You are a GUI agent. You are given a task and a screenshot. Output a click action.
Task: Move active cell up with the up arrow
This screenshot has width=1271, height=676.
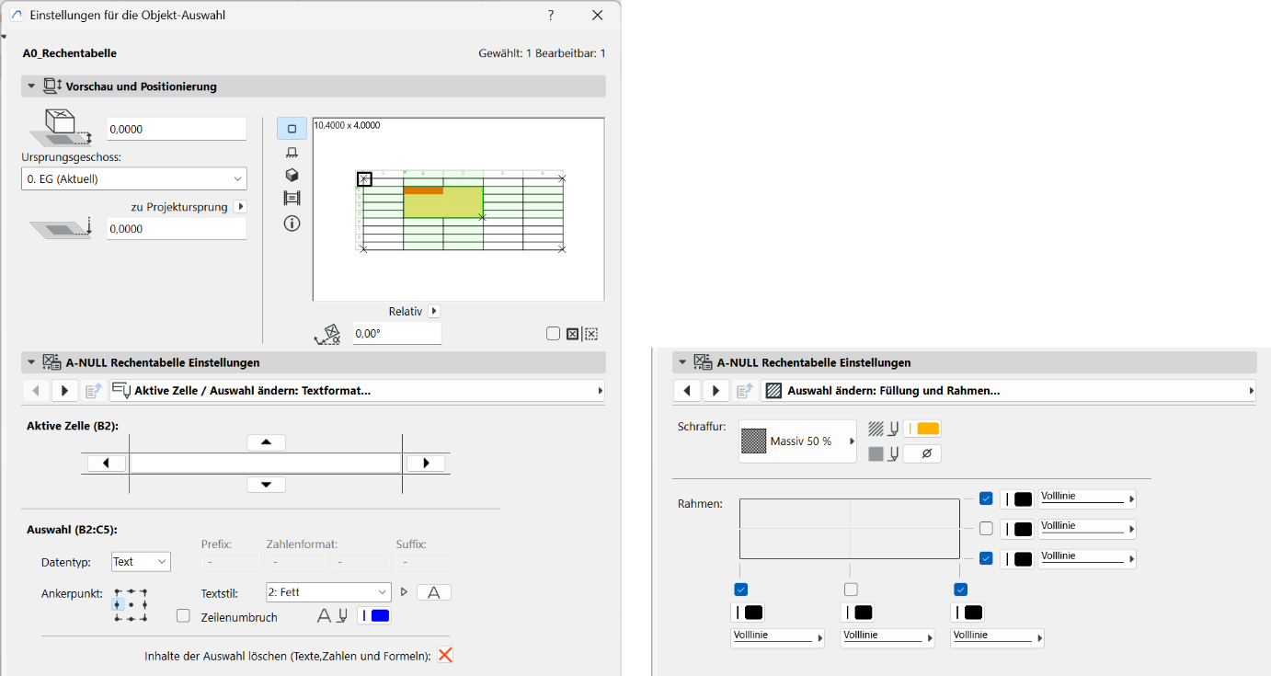click(x=267, y=442)
